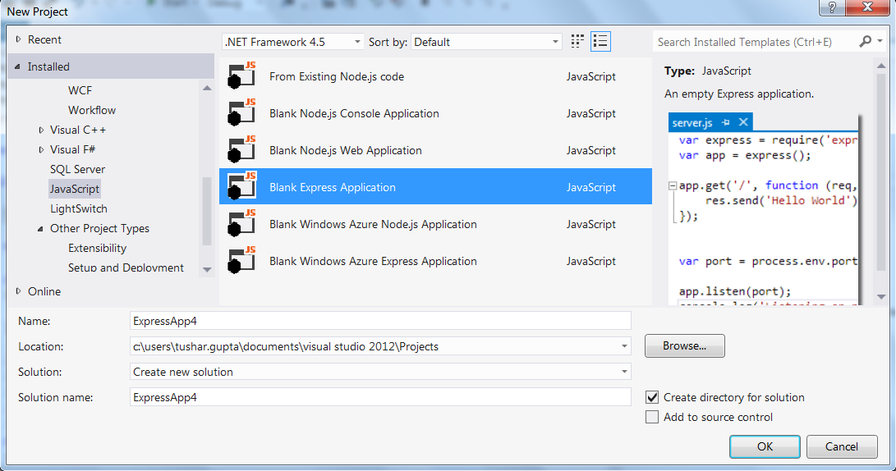This screenshot has width=896, height=471.
Task: Click the Blank Windows Azure Express Application icon
Action: (241, 261)
